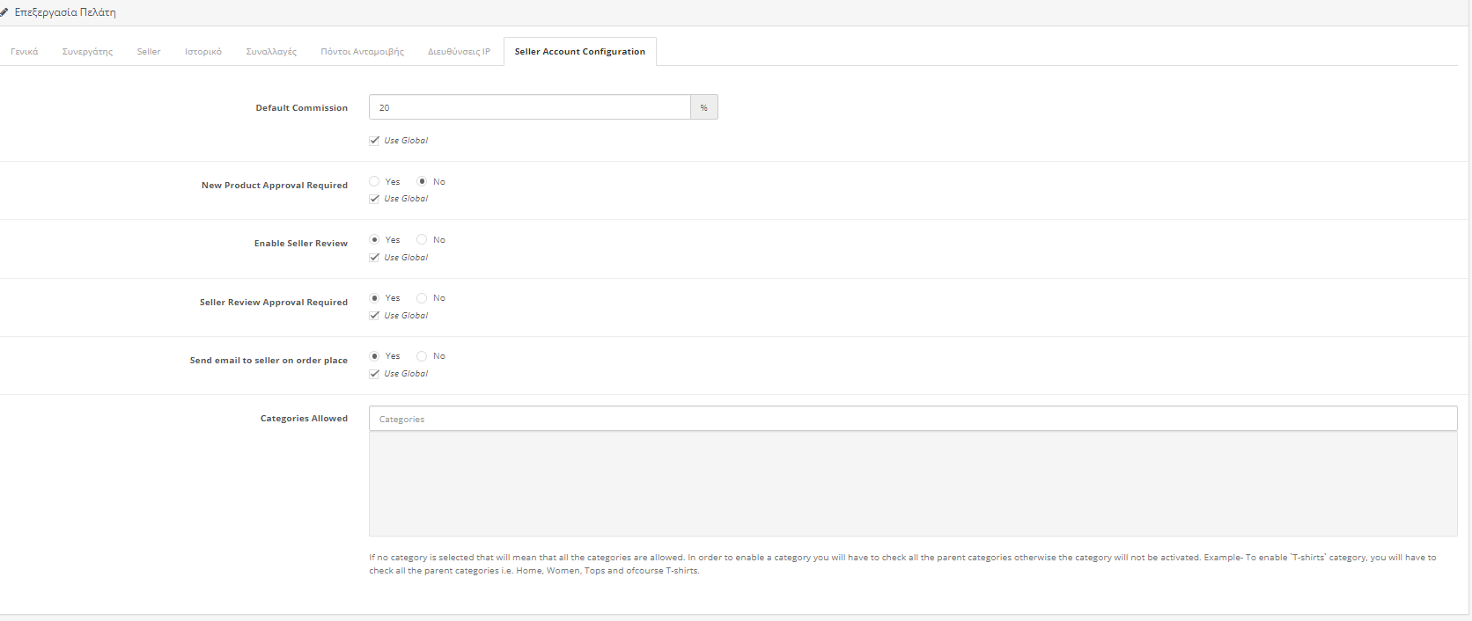Click the New Product Approval Required label
This screenshot has height=621, width=1472.
(275, 186)
